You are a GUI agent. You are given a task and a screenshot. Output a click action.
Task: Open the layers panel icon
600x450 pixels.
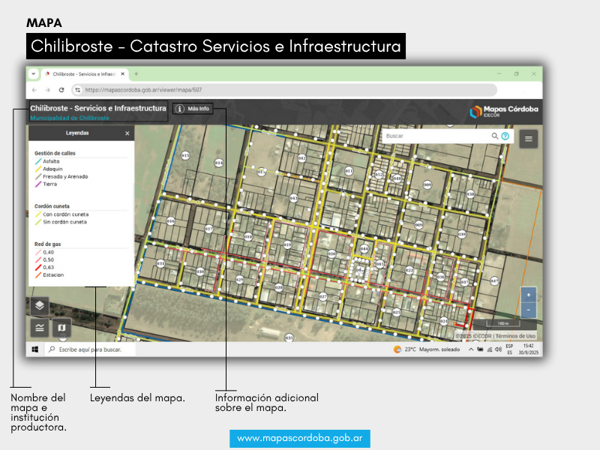point(40,306)
